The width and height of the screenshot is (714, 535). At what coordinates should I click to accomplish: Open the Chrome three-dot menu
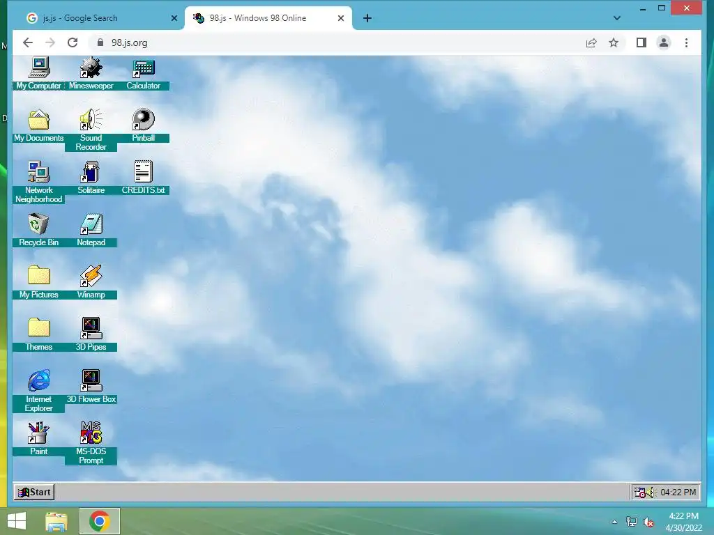(x=686, y=42)
